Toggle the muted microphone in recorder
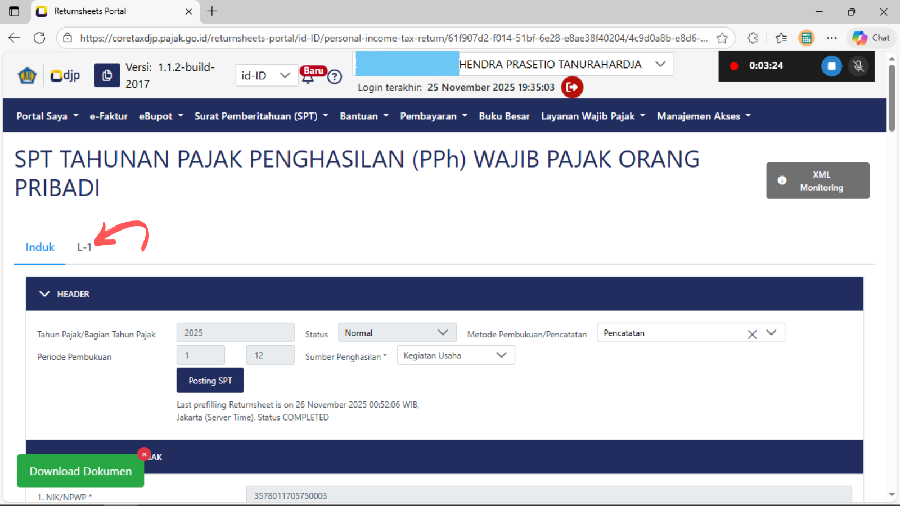Image resolution: width=900 pixels, height=506 pixels. [x=858, y=66]
